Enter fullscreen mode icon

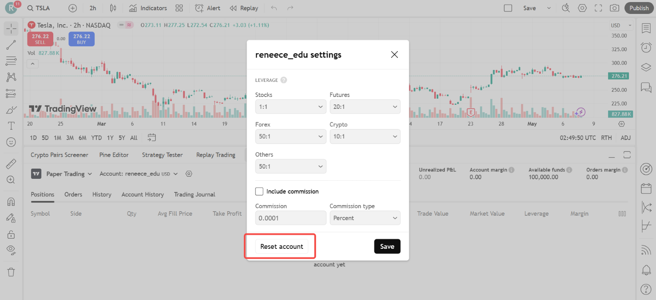[x=598, y=8]
